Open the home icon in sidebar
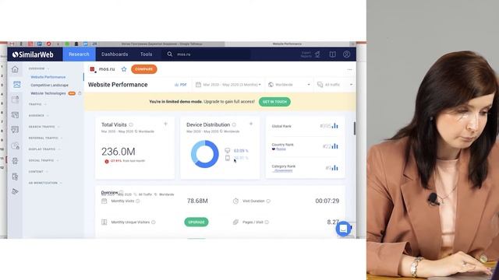499x280 pixels. 15,69
